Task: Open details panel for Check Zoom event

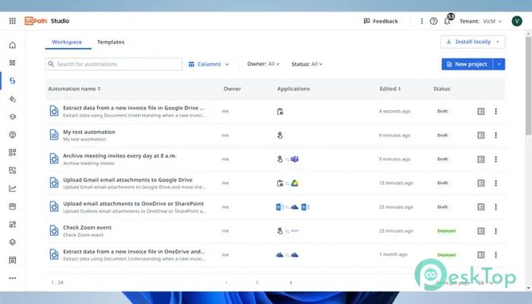Action: [x=481, y=231]
